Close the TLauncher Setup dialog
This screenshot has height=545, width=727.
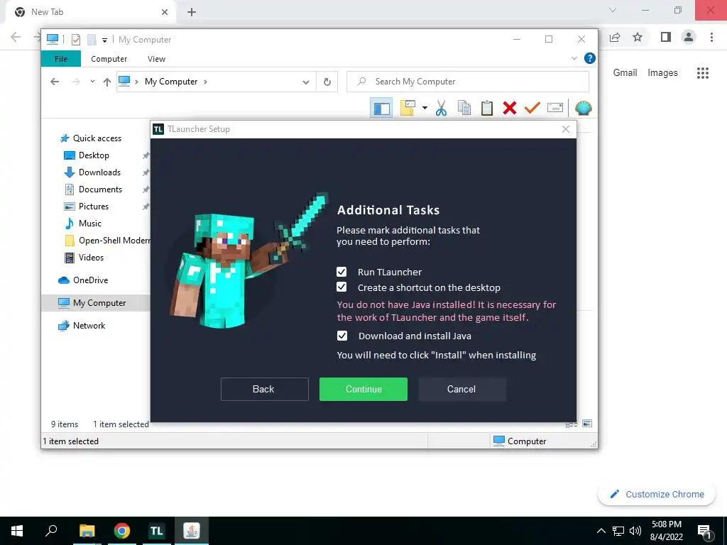[566, 129]
